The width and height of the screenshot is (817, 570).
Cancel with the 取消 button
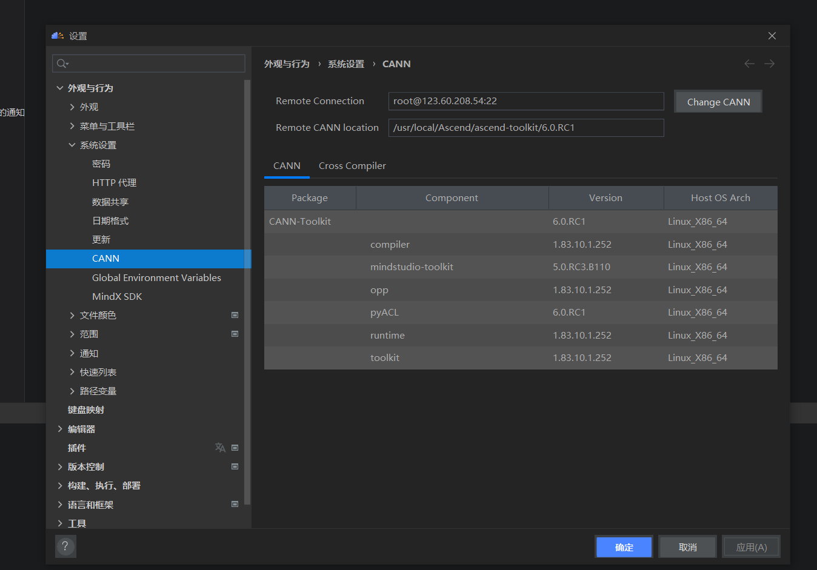pos(688,547)
